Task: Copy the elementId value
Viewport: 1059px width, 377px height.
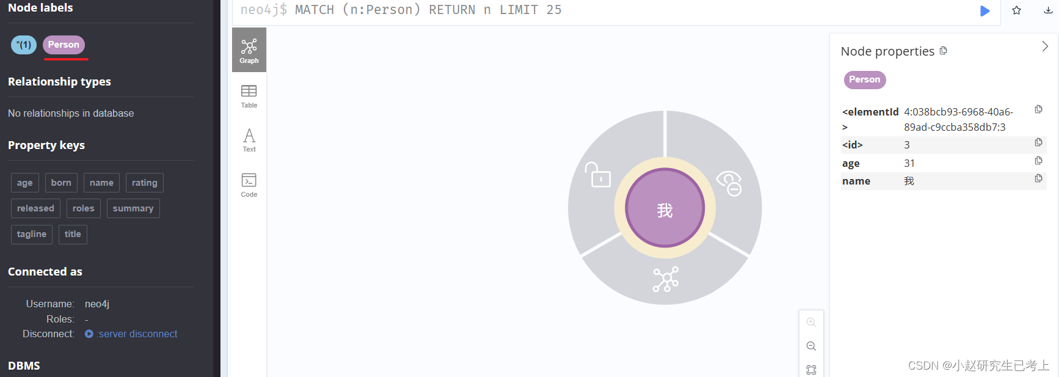Action: tap(1038, 109)
